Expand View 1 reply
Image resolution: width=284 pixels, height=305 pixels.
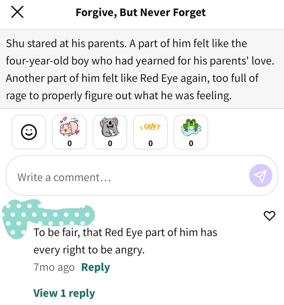pyautogui.click(x=64, y=293)
